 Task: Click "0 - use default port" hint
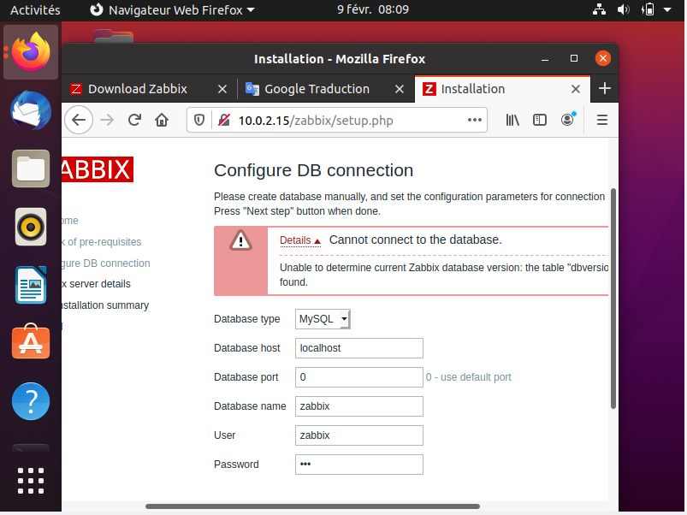coord(468,377)
